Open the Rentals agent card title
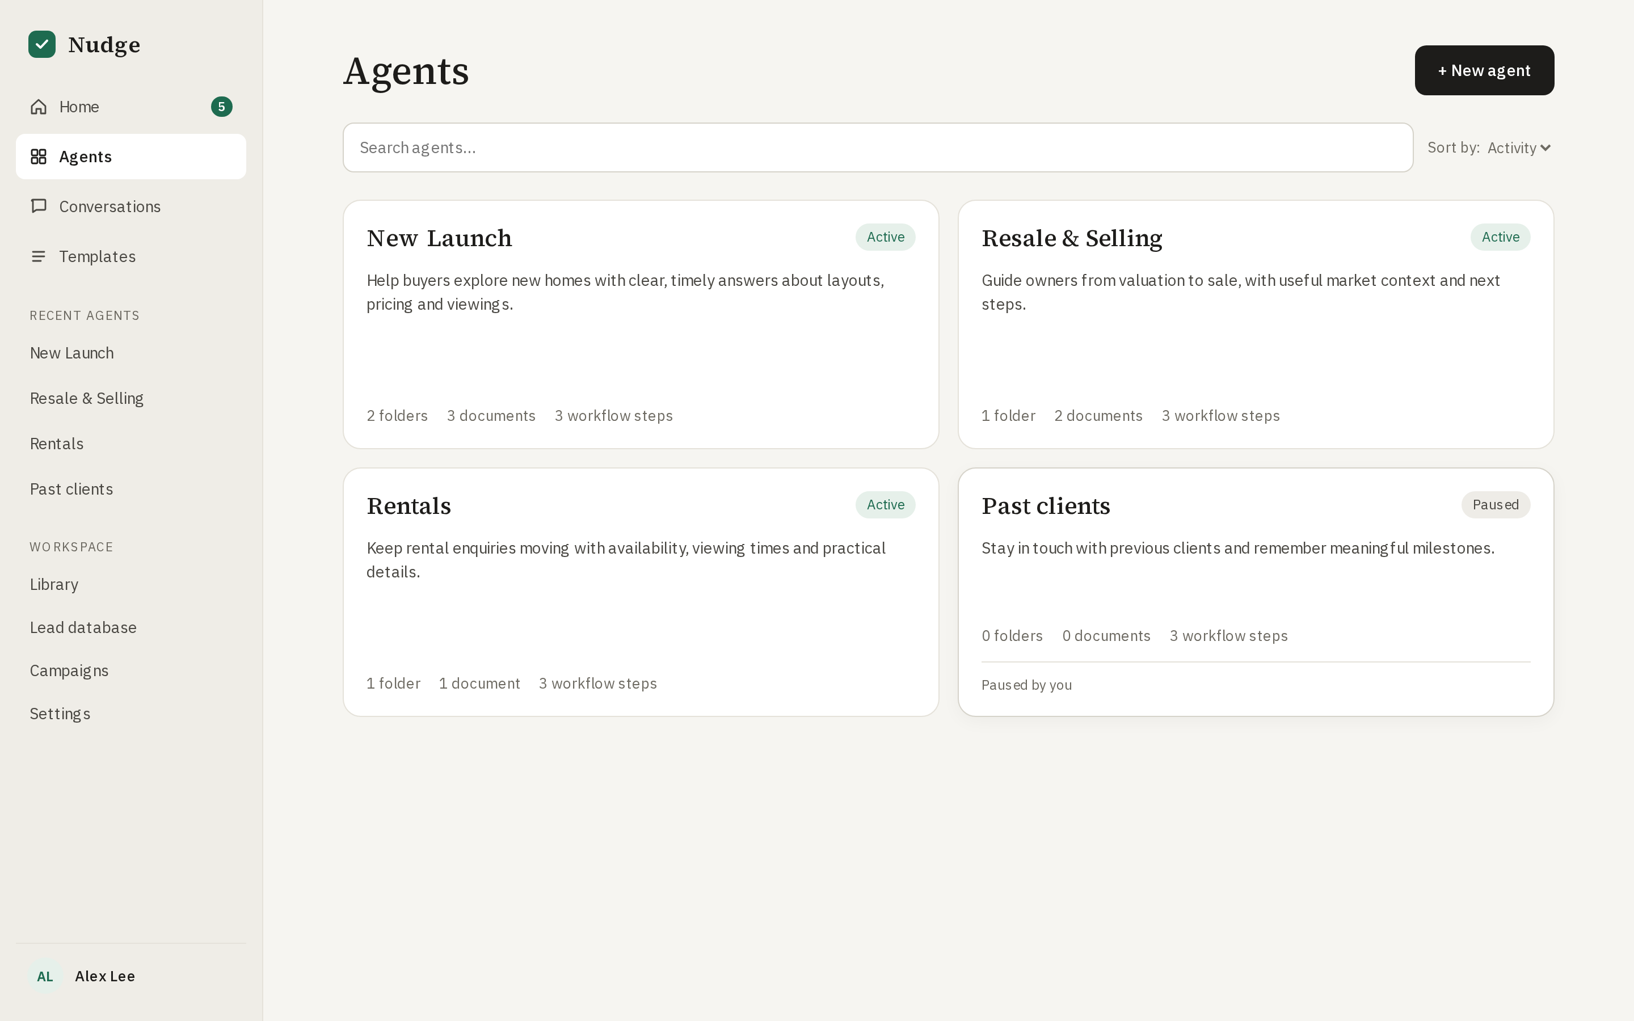 pos(408,506)
